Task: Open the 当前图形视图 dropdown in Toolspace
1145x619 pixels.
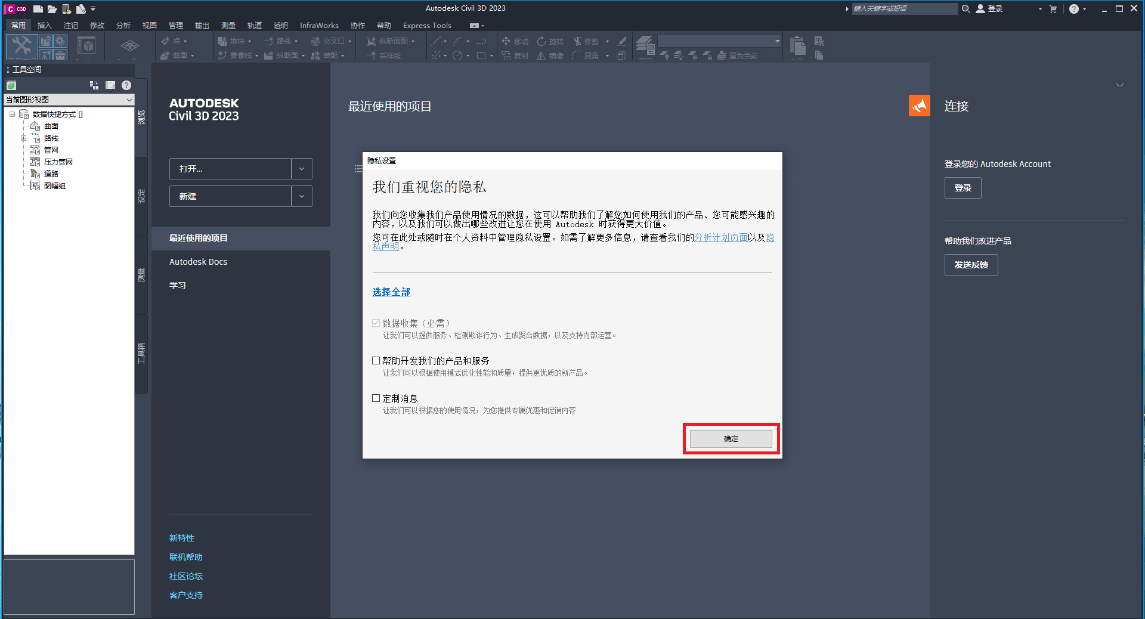Action: [69, 100]
